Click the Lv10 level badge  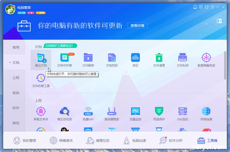tap(22, 13)
